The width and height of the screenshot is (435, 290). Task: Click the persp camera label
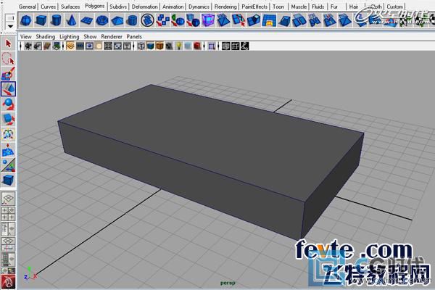pyautogui.click(x=228, y=283)
